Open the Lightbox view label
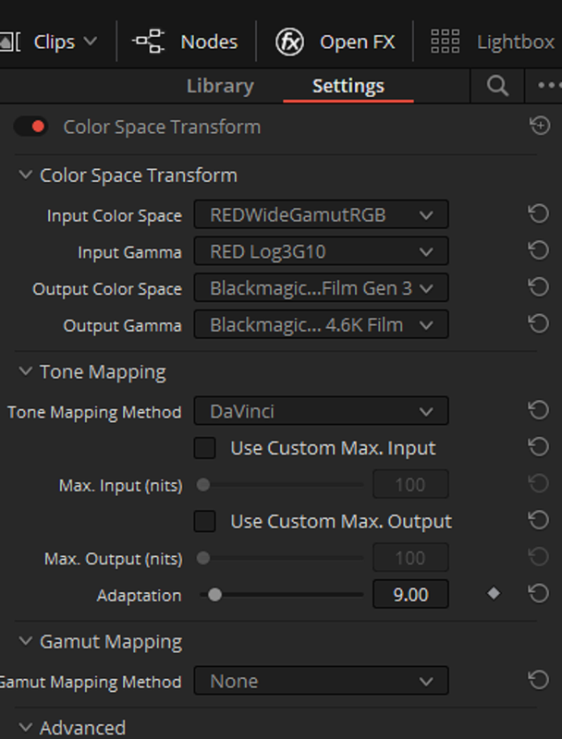Image resolution: width=562 pixels, height=739 pixels. pos(516,42)
